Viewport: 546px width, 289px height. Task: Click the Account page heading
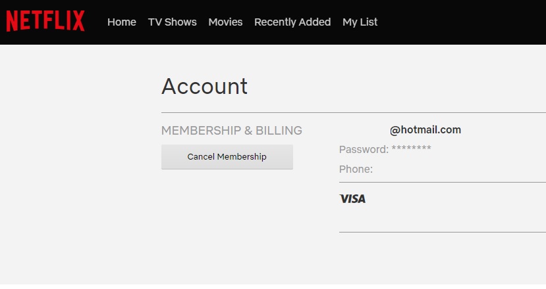click(204, 86)
